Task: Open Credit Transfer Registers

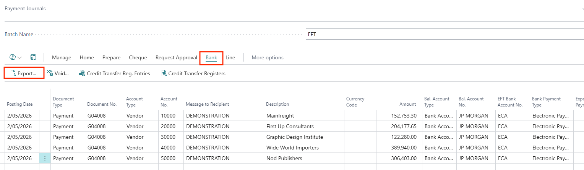Action: coord(193,73)
